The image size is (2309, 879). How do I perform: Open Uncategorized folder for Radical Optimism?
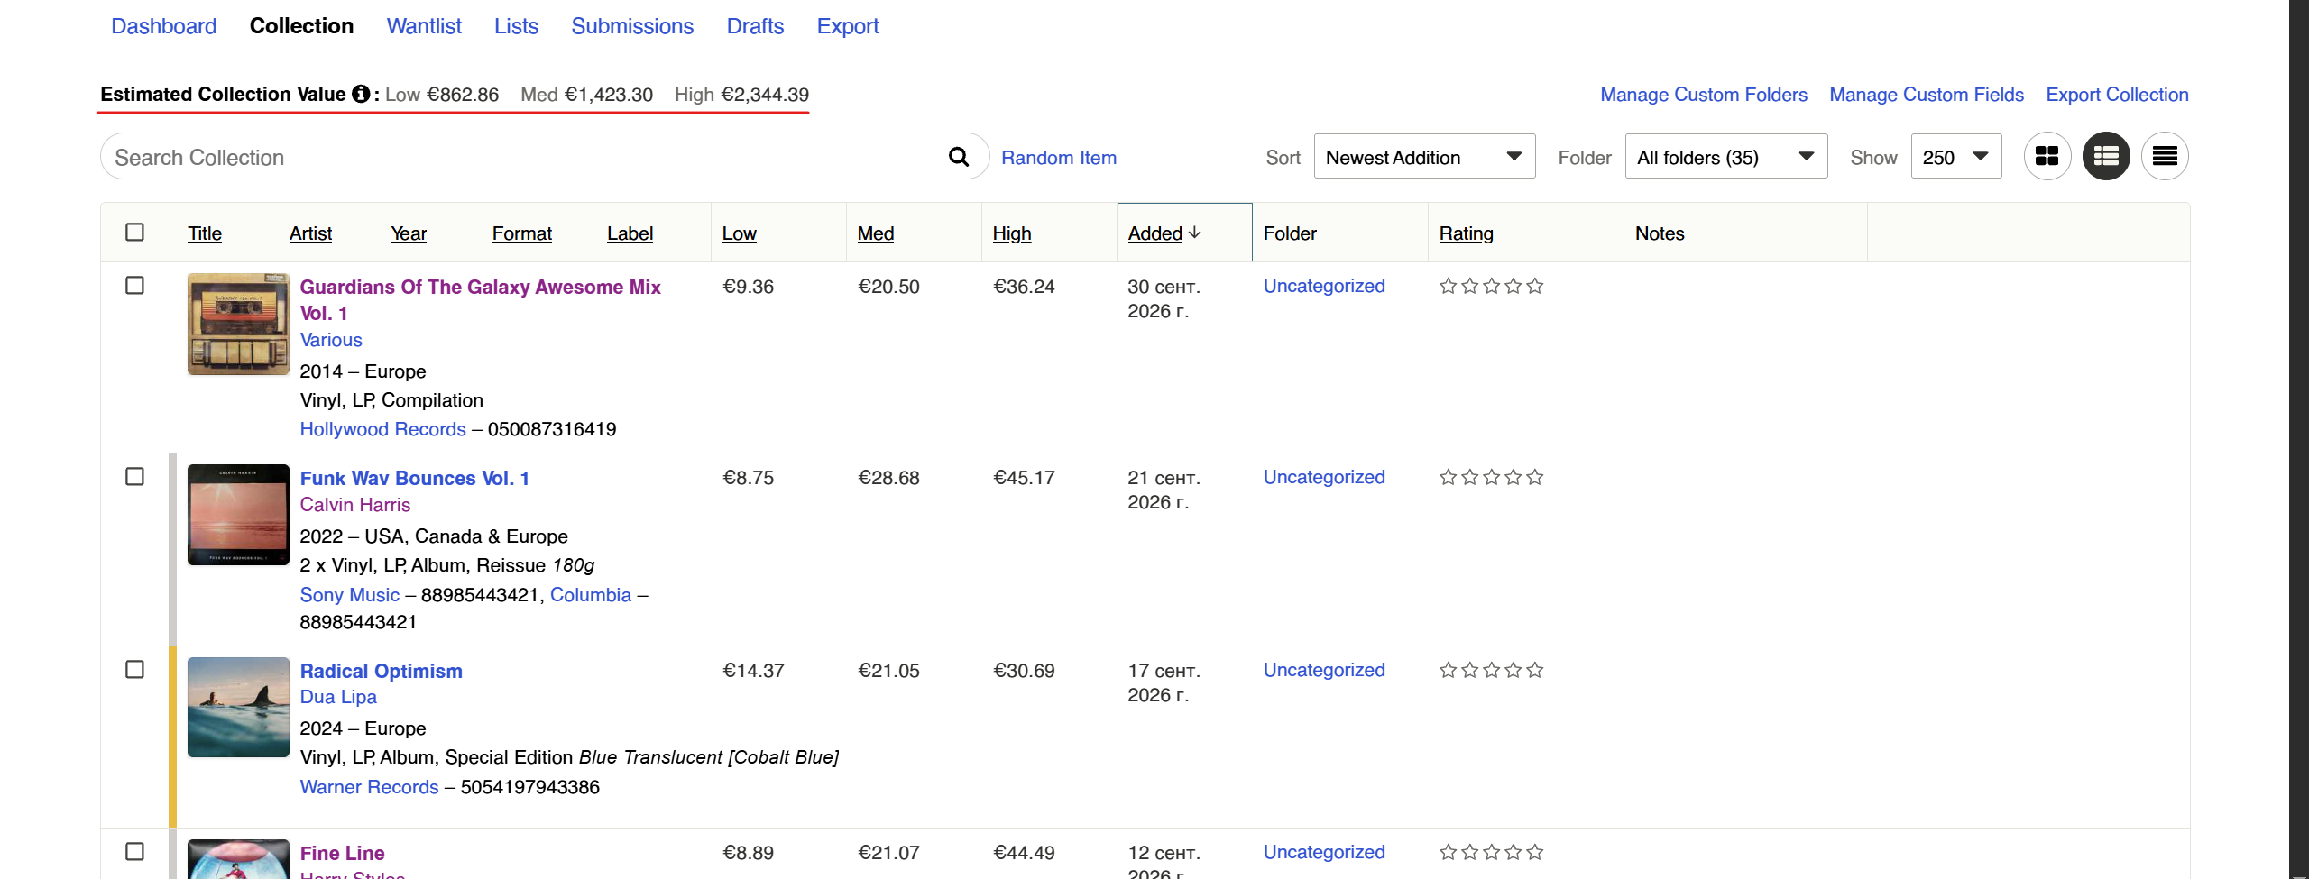tap(1324, 670)
